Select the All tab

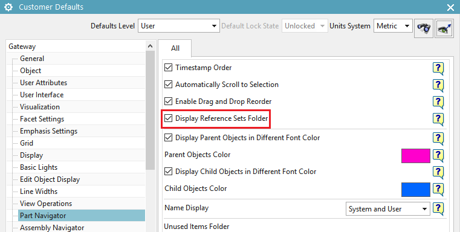tap(175, 48)
